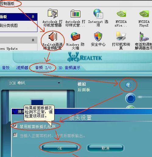
Task: Open NVIDIA PhysX icon
Action: [x=144, y=14]
